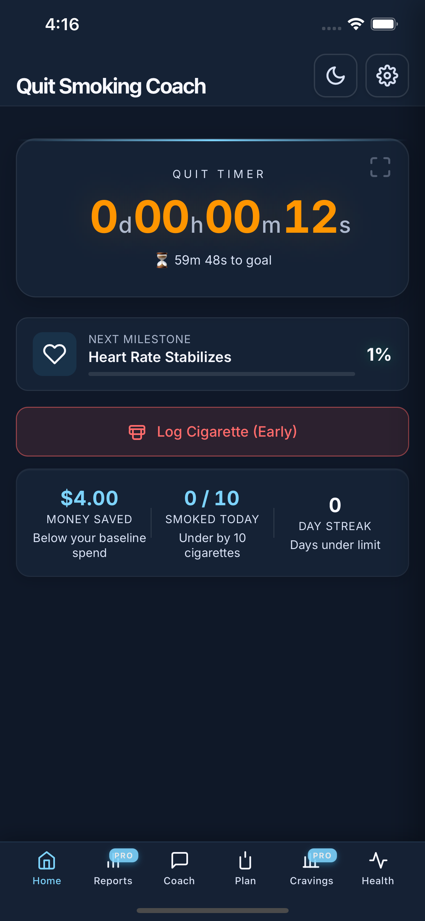The height and width of the screenshot is (921, 425).
Task: Tap the Money Saved $4.00 stat
Action: pos(89,498)
